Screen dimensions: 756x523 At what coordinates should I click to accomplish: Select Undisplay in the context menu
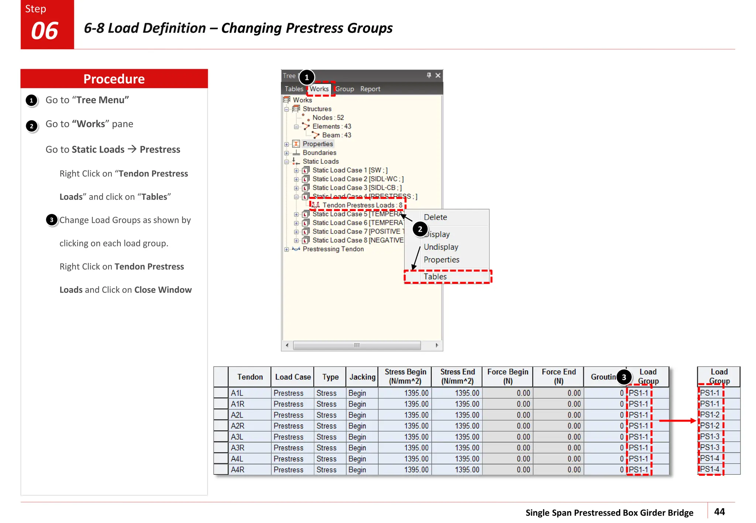pyautogui.click(x=441, y=247)
